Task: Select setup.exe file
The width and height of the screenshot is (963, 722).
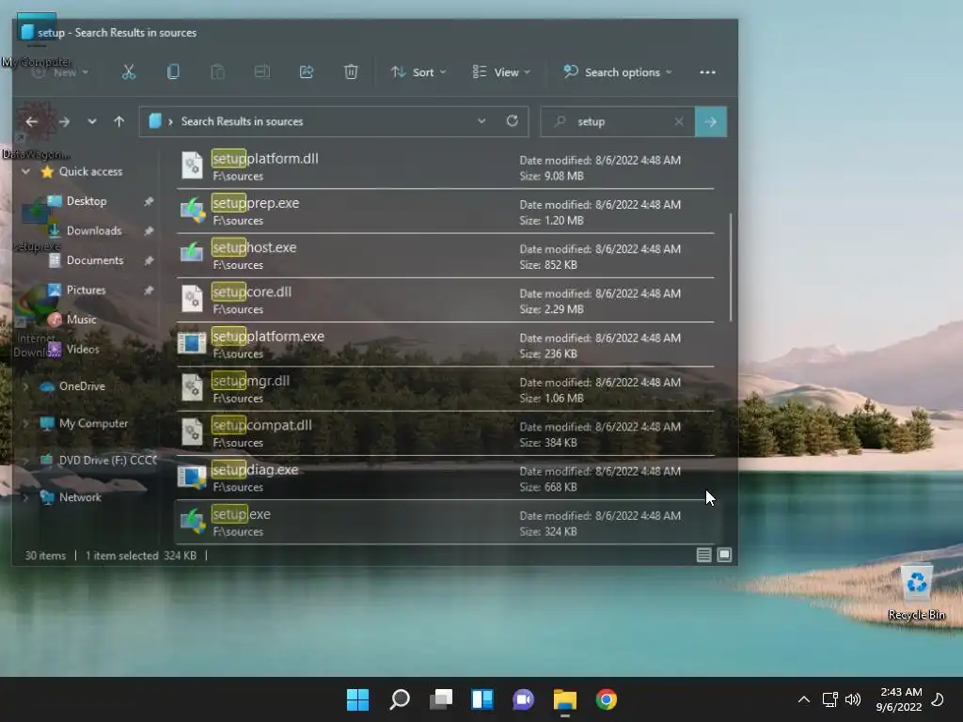Action: coord(445,523)
